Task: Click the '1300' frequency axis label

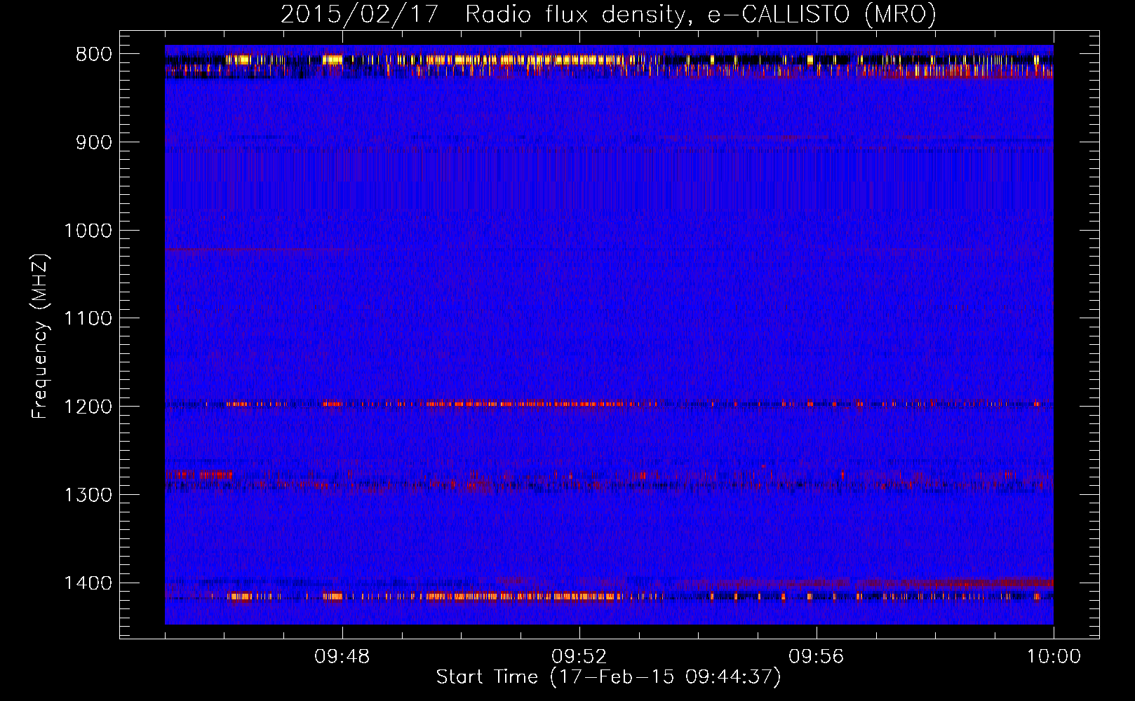Action: click(88, 496)
